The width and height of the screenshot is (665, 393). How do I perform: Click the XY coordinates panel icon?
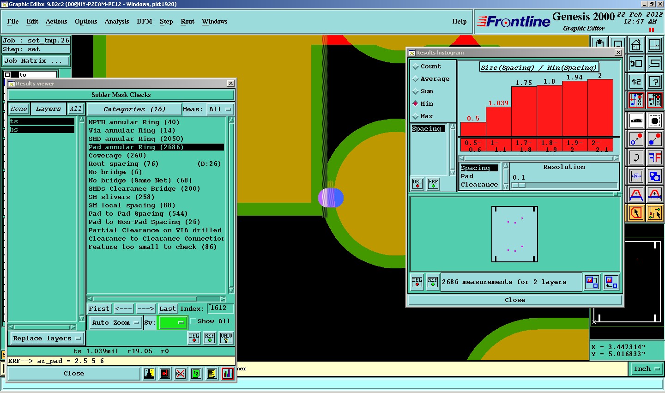(x=655, y=45)
